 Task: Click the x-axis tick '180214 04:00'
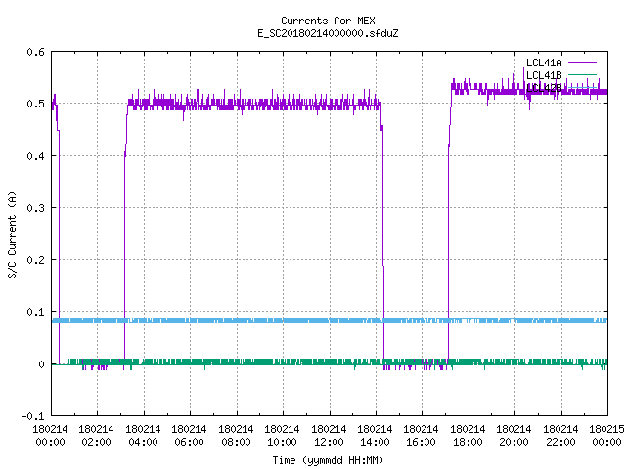point(143,436)
